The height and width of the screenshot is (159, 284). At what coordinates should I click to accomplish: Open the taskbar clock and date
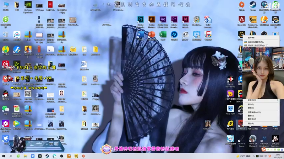click(278, 156)
